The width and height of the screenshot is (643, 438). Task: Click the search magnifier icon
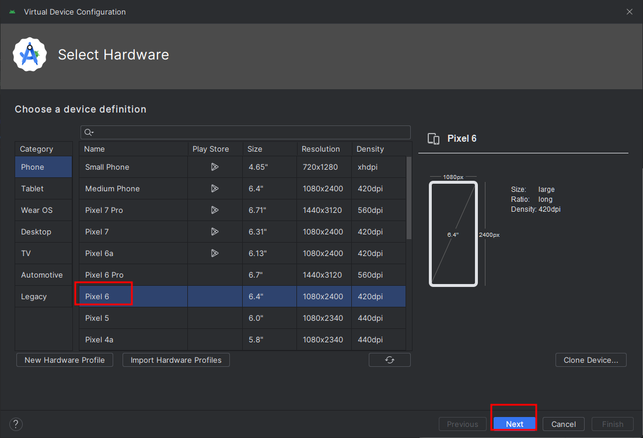coord(89,132)
